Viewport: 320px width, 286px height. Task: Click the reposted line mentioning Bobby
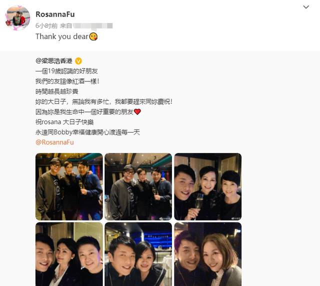click(x=87, y=132)
